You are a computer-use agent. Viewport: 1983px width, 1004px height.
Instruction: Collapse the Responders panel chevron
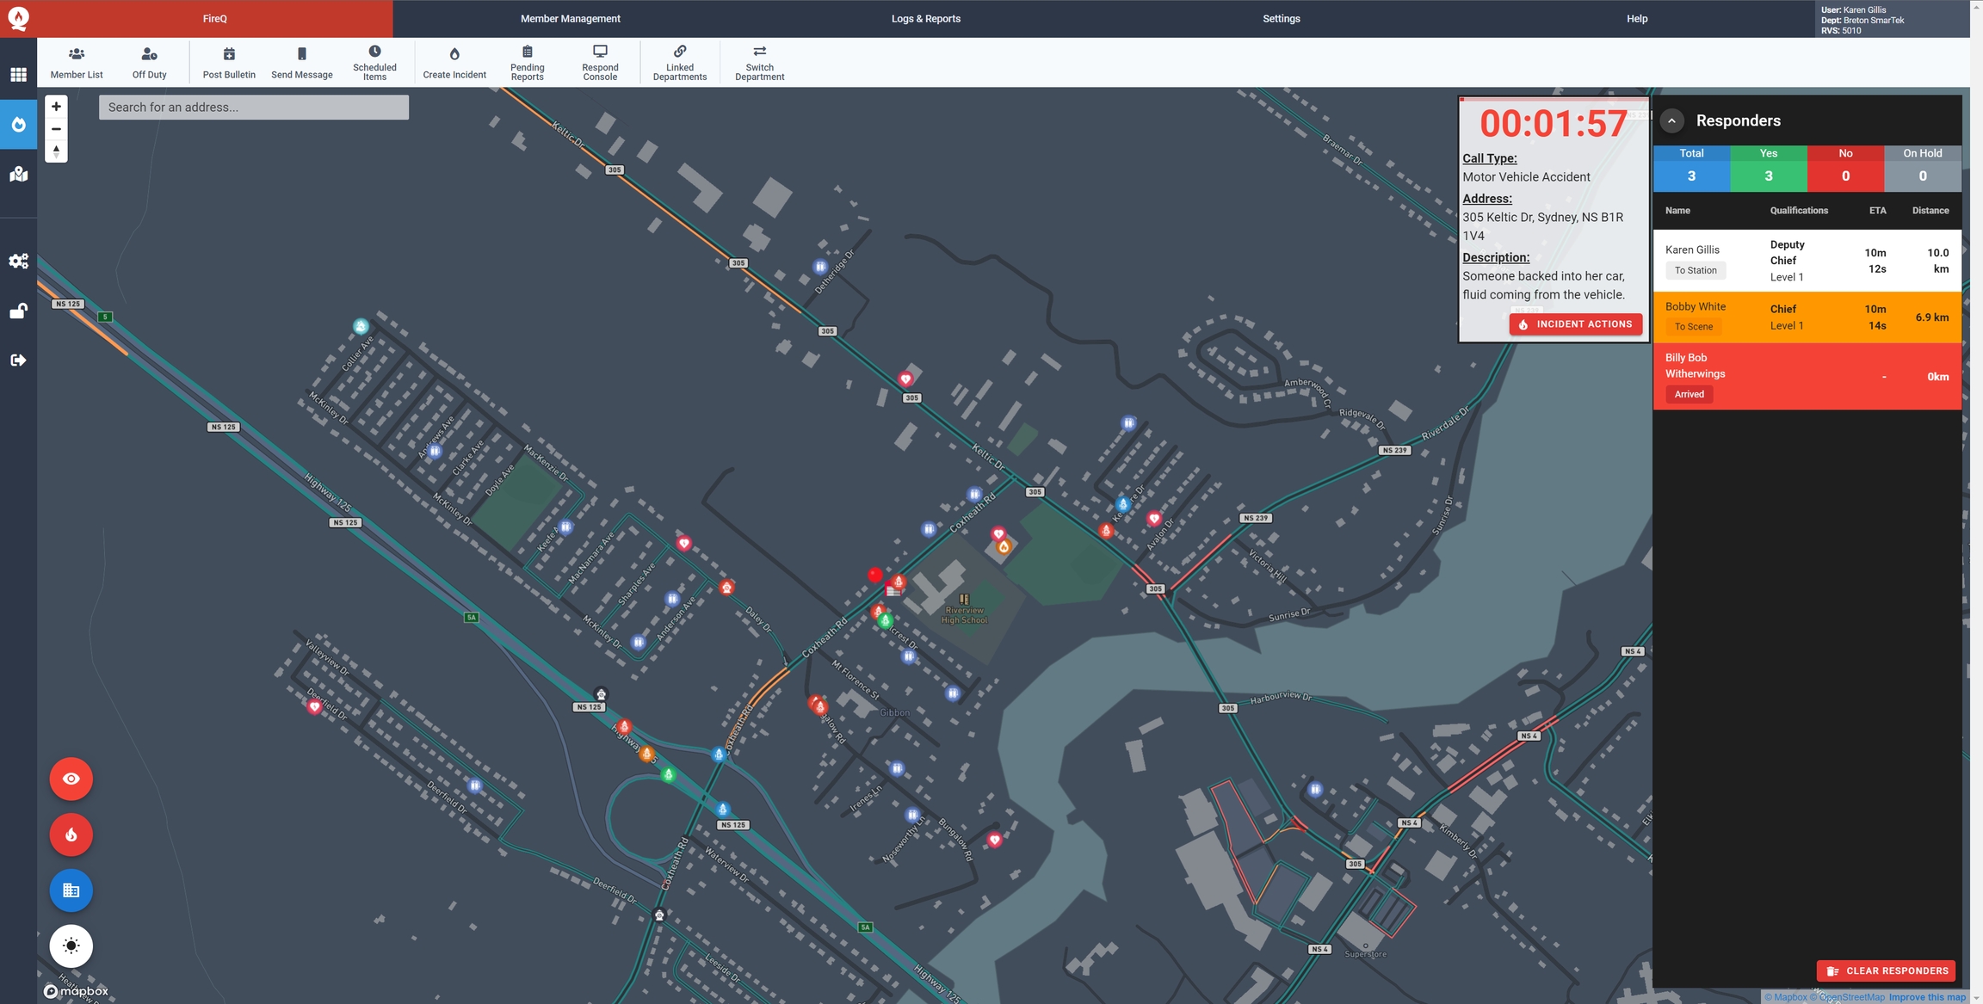[x=1671, y=120]
